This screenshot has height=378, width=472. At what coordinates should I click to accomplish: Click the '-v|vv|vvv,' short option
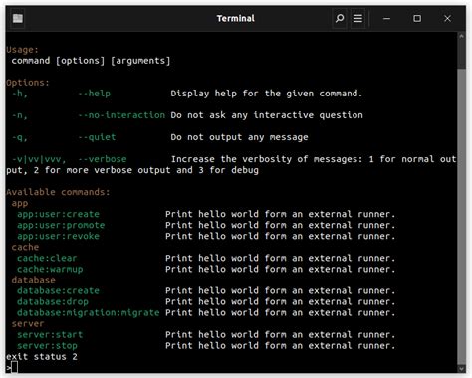(x=39, y=159)
